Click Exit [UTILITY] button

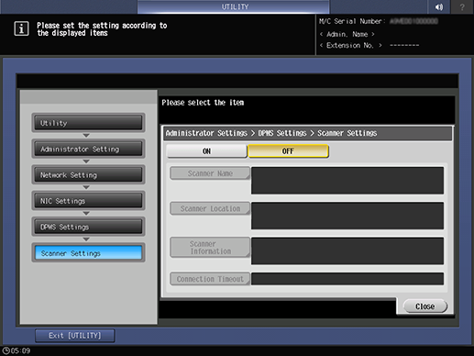75,336
